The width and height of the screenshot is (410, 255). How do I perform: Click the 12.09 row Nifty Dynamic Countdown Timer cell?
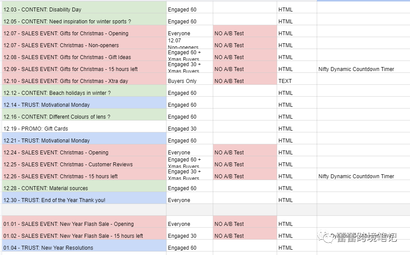click(x=364, y=67)
